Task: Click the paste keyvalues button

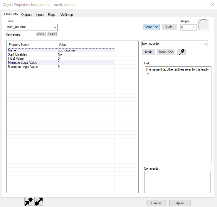Action: tap(52, 34)
